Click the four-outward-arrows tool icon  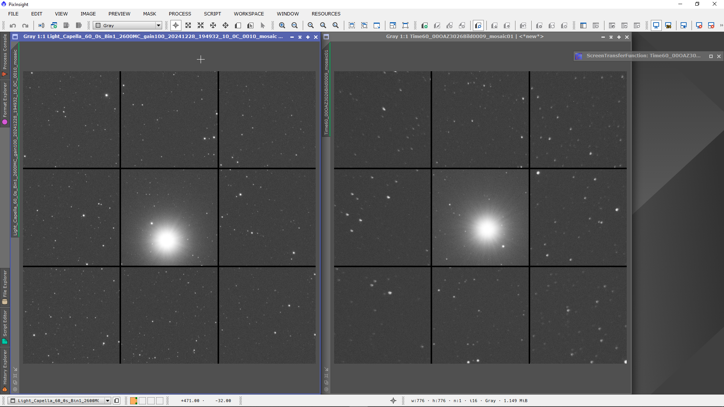[x=188, y=26]
